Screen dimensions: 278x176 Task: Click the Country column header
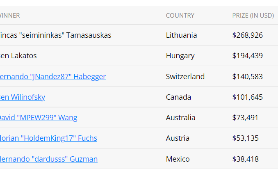[x=180, y=16]
